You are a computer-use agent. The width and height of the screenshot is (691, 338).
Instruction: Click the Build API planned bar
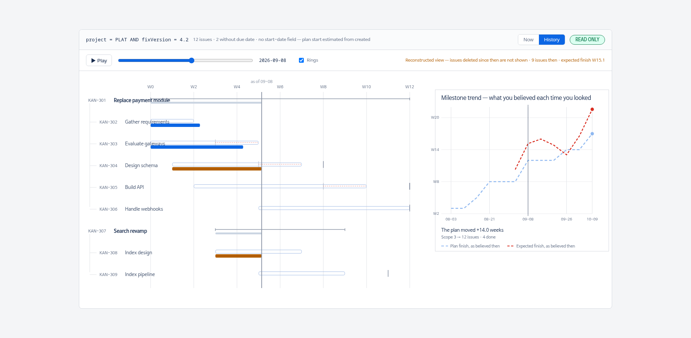280,186
